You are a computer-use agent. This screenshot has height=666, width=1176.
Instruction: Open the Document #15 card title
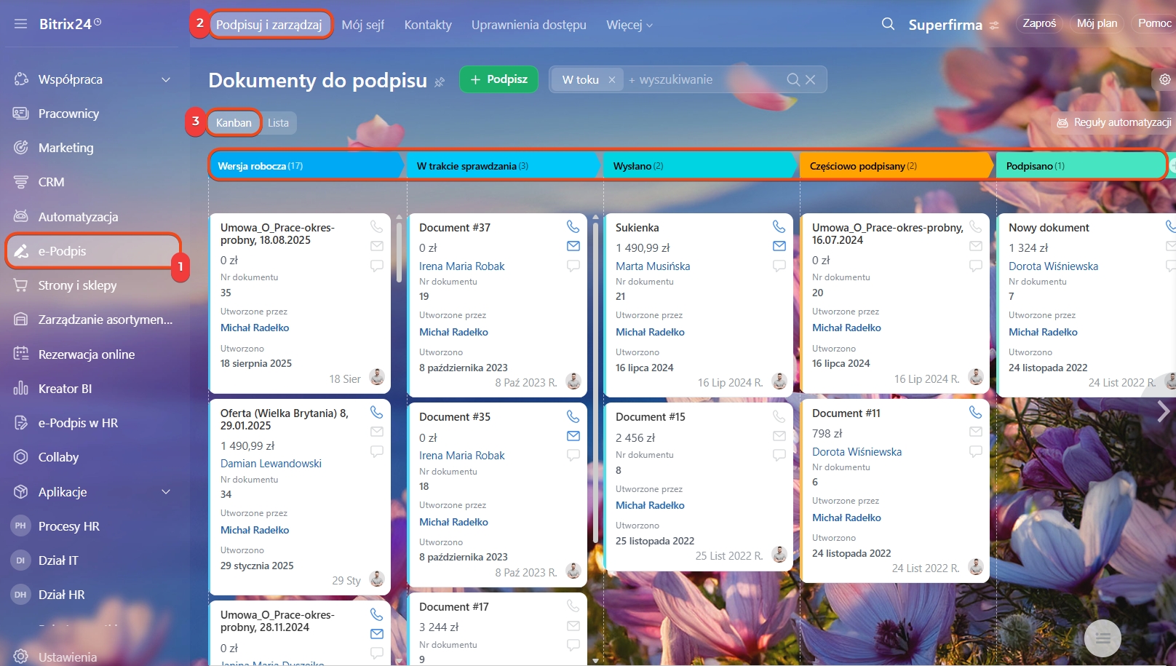tap(651, 417)
